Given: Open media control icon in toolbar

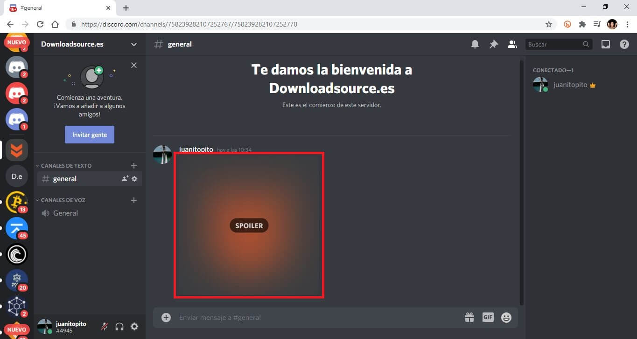Looking at the screenshot, I should 597,24.
